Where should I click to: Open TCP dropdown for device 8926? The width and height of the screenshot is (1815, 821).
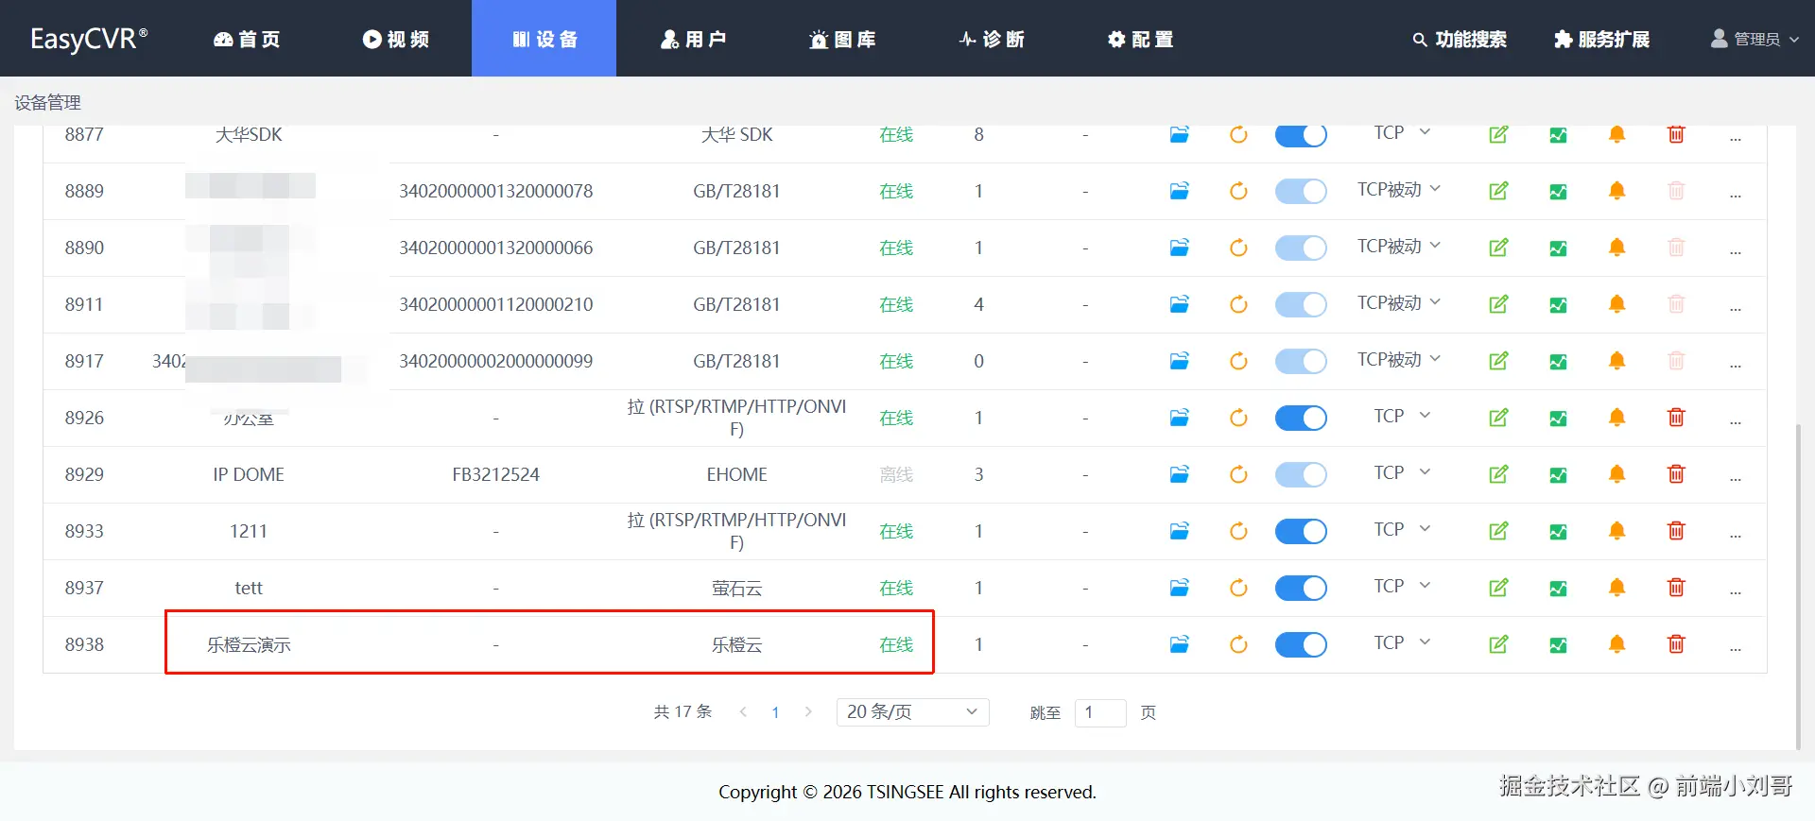pyautogui.click(x=1402, y=417)
